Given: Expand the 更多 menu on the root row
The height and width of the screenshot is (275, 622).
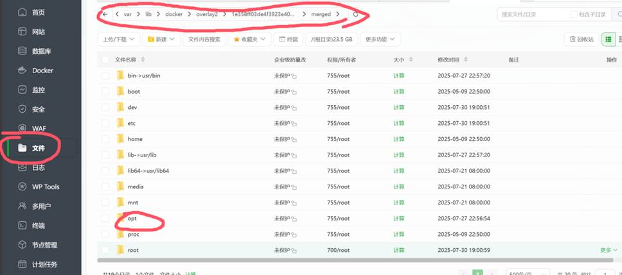Looking at the screenshot, I should coord(608,250).
